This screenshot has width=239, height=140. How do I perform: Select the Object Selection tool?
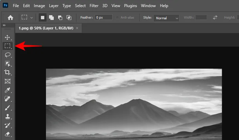click(7, 64)
